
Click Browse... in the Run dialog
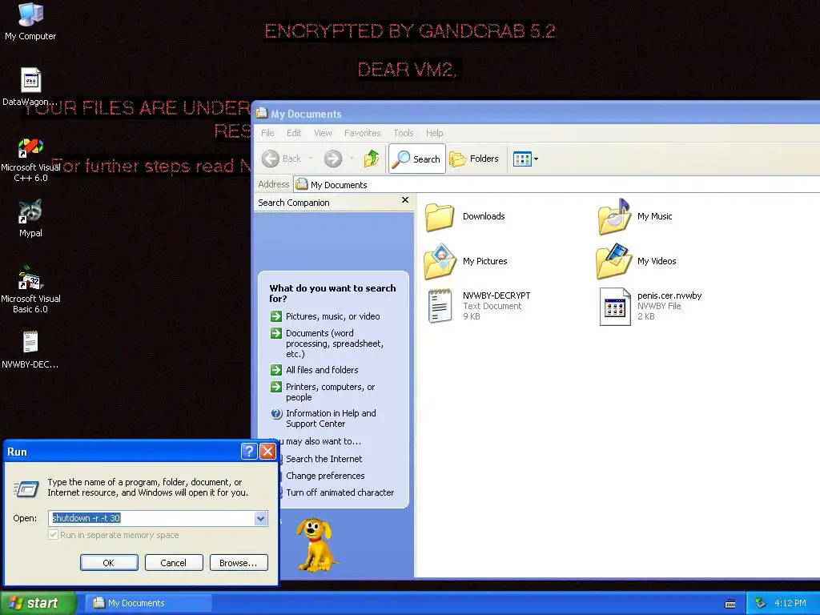pyautogui.click(x=239, y=563)
